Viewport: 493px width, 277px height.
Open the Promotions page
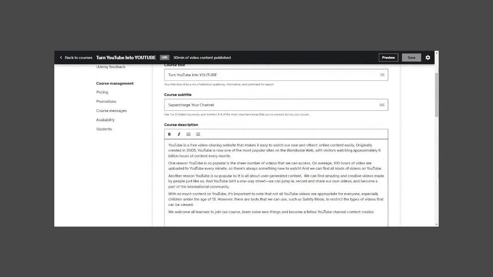[106, 102]
